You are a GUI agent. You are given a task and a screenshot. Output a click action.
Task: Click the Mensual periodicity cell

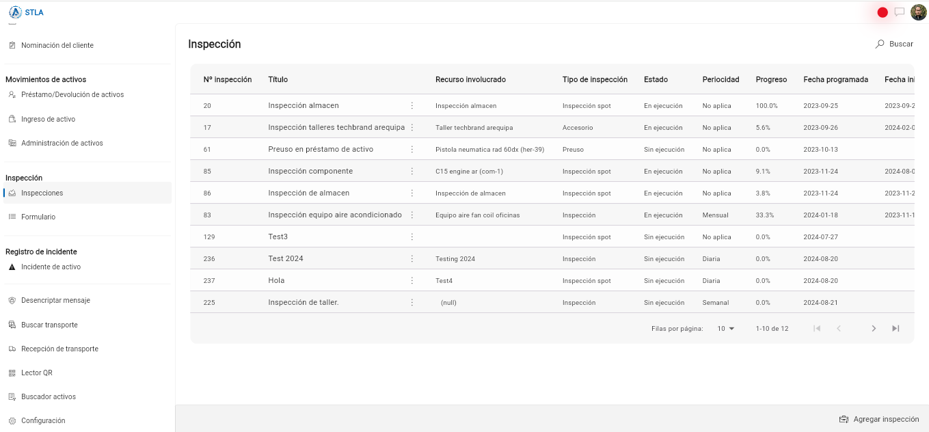[x=715, y=215]
